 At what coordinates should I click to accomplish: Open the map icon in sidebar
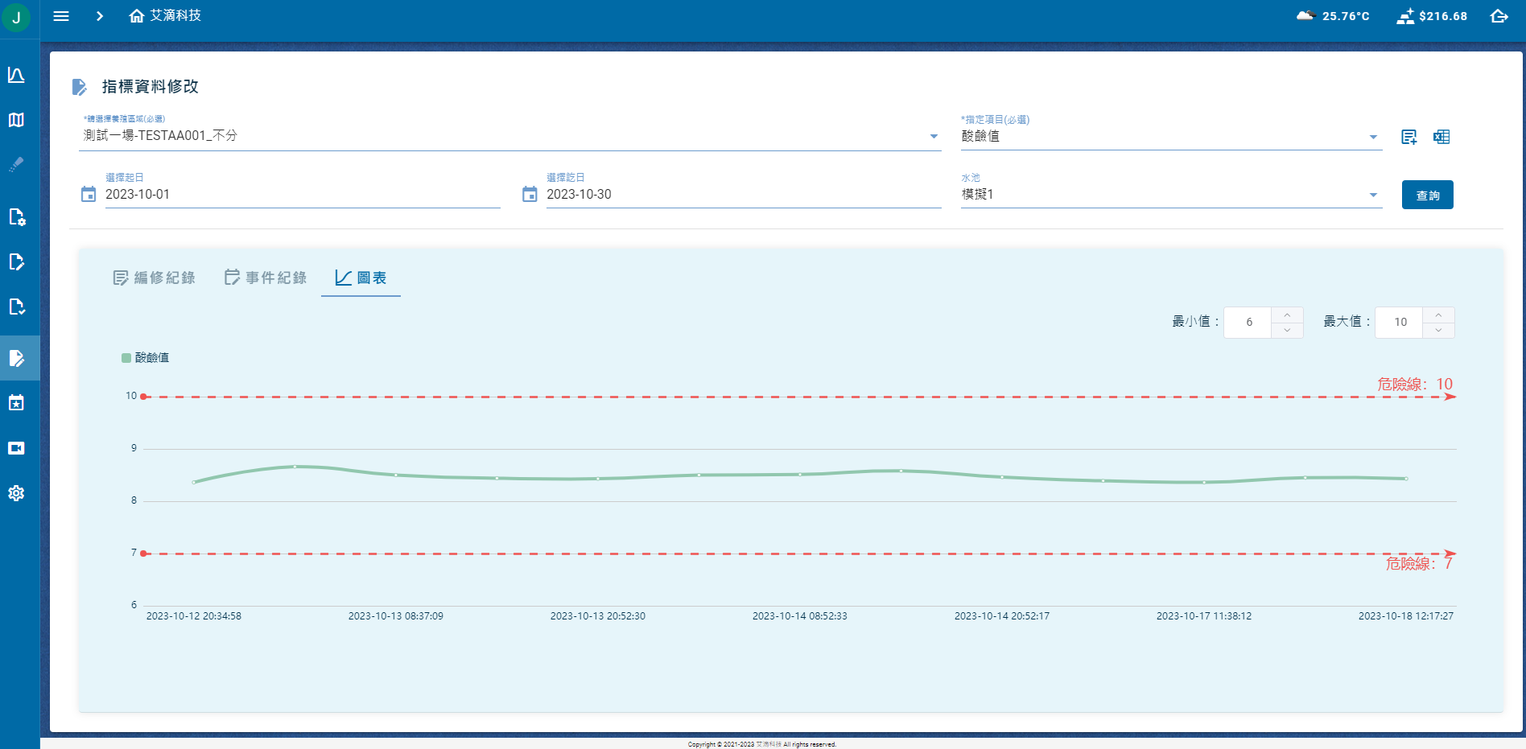pos(16,120)
